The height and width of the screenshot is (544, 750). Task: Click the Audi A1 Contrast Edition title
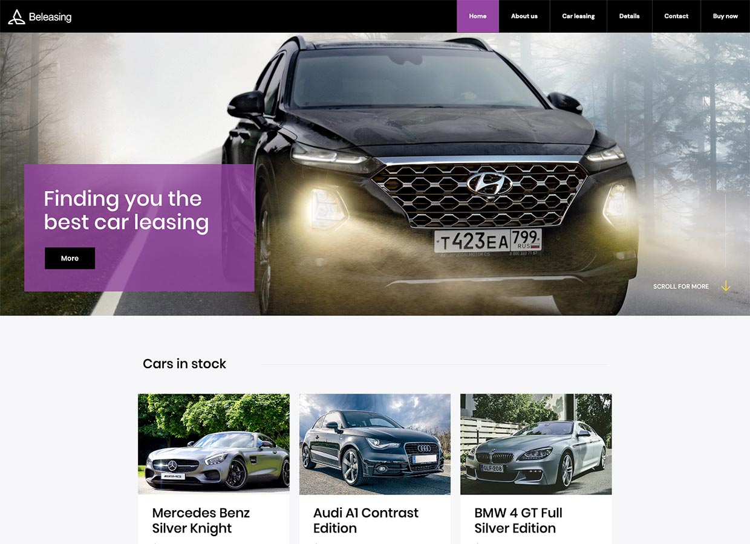pos(366,520)
